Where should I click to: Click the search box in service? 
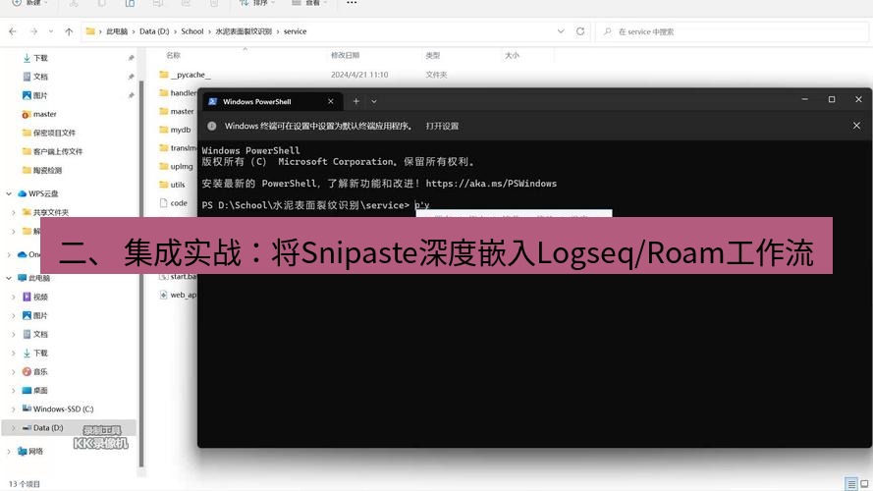click(x=733, y=31)
